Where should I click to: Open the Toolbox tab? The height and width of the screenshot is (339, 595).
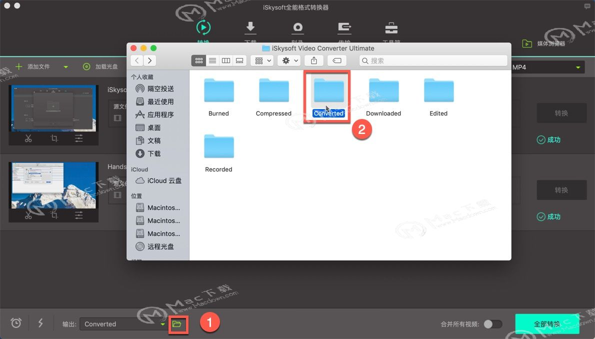pyautogui.click(x=391, y=27)
